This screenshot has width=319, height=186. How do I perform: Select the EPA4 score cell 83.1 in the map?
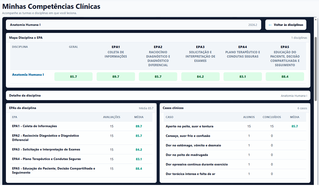coord(243,77)
